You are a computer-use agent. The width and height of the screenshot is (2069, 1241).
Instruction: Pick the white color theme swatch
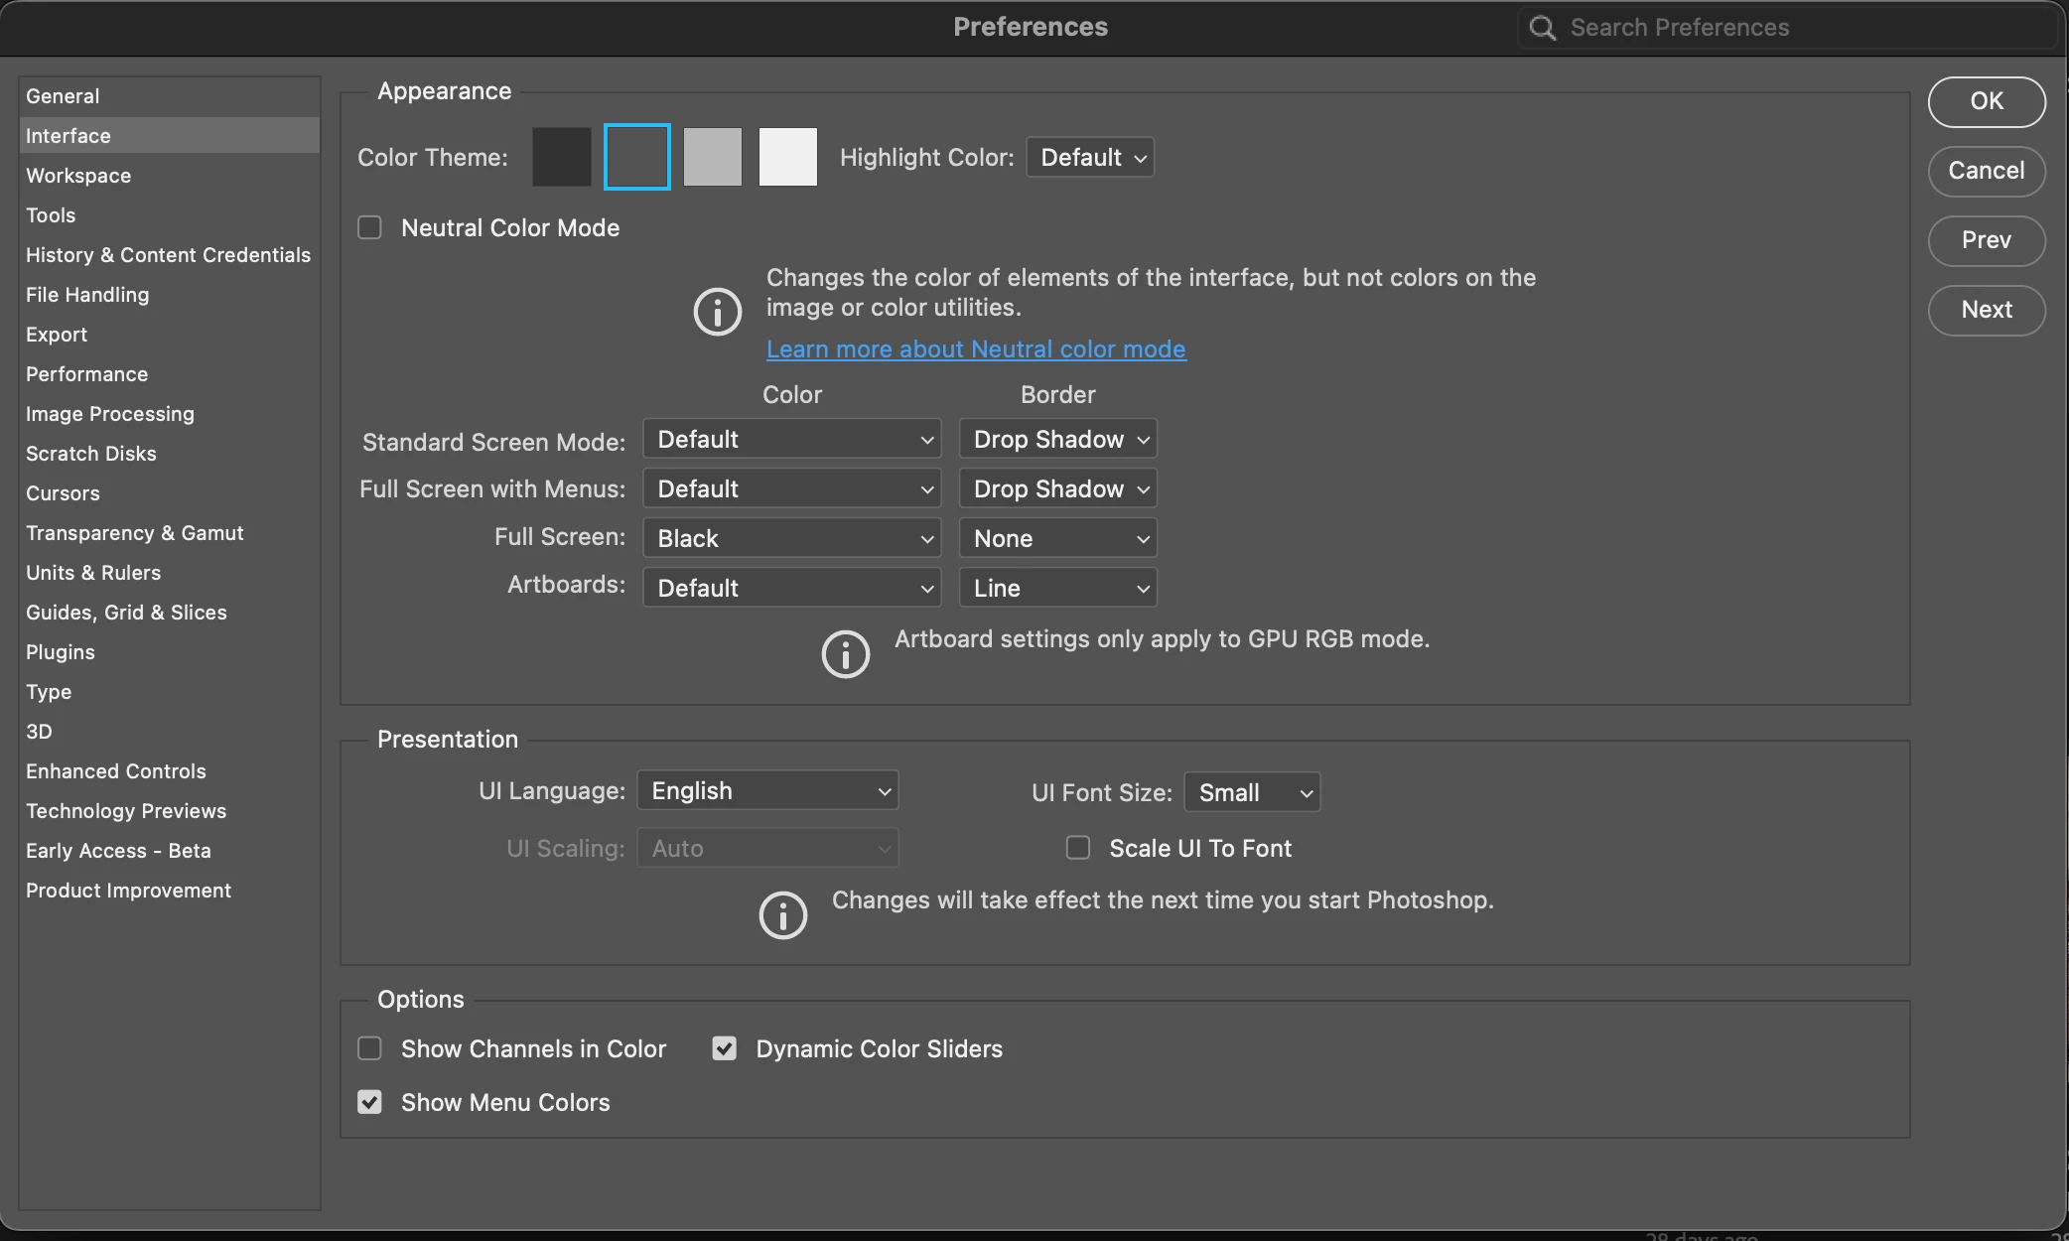coord(787,157)
